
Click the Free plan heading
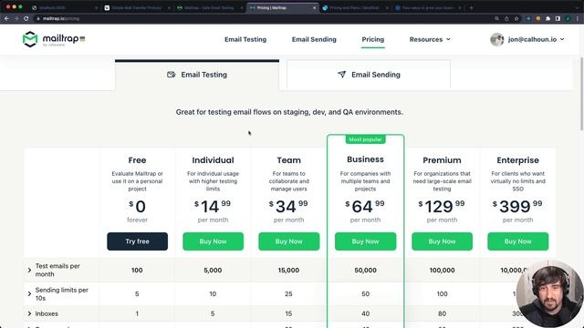[137, 160]
